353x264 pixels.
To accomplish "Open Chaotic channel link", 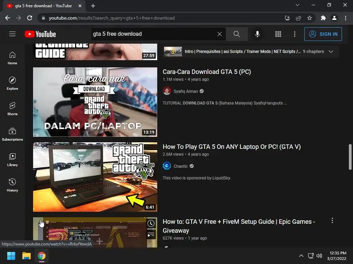I will click(x=181, y=166).
